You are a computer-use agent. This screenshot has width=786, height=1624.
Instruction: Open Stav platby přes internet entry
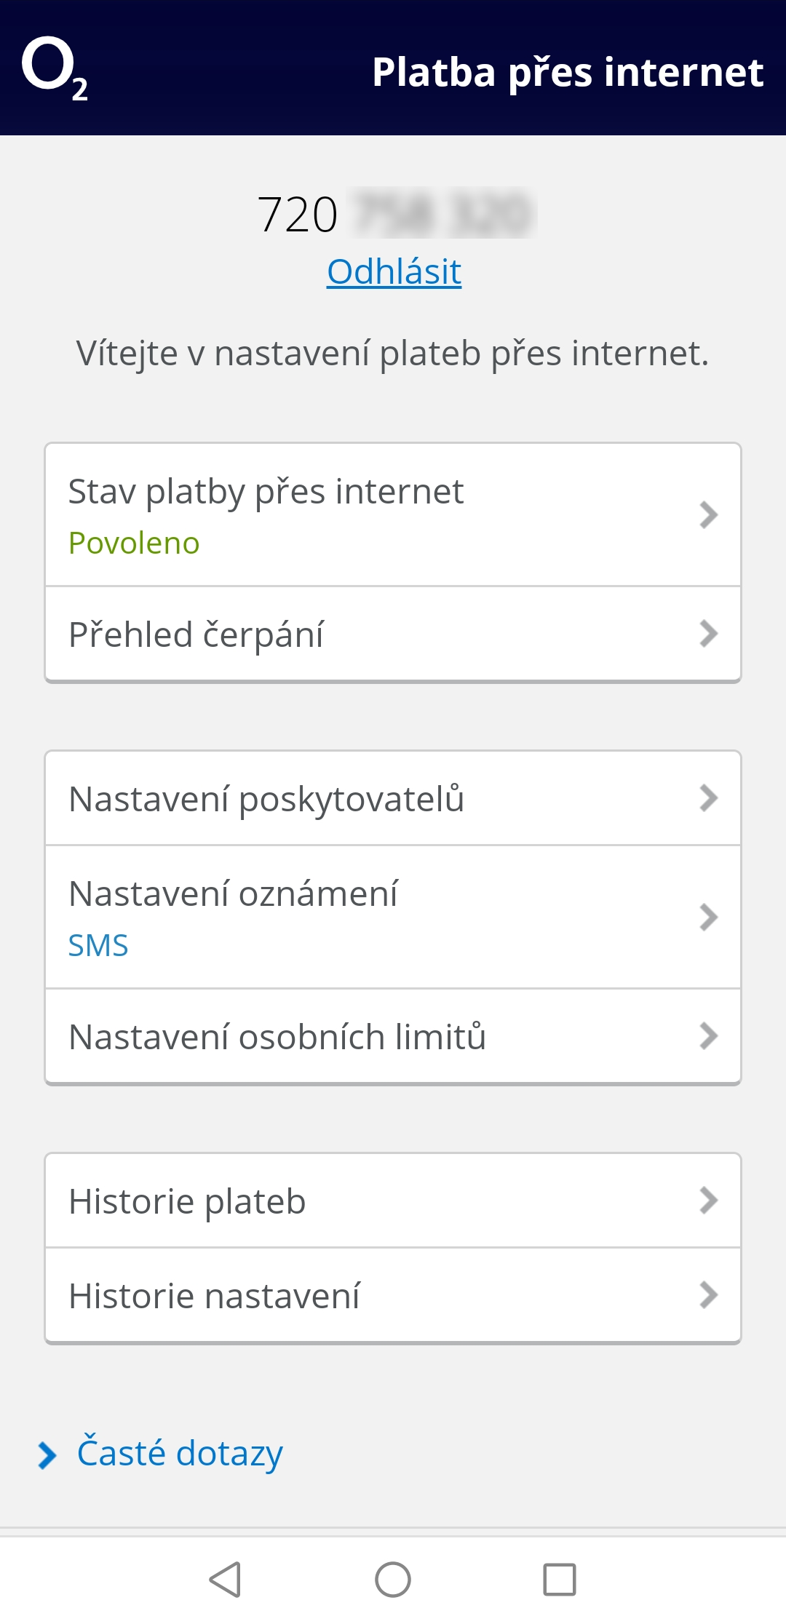click(x=266, y=492)
